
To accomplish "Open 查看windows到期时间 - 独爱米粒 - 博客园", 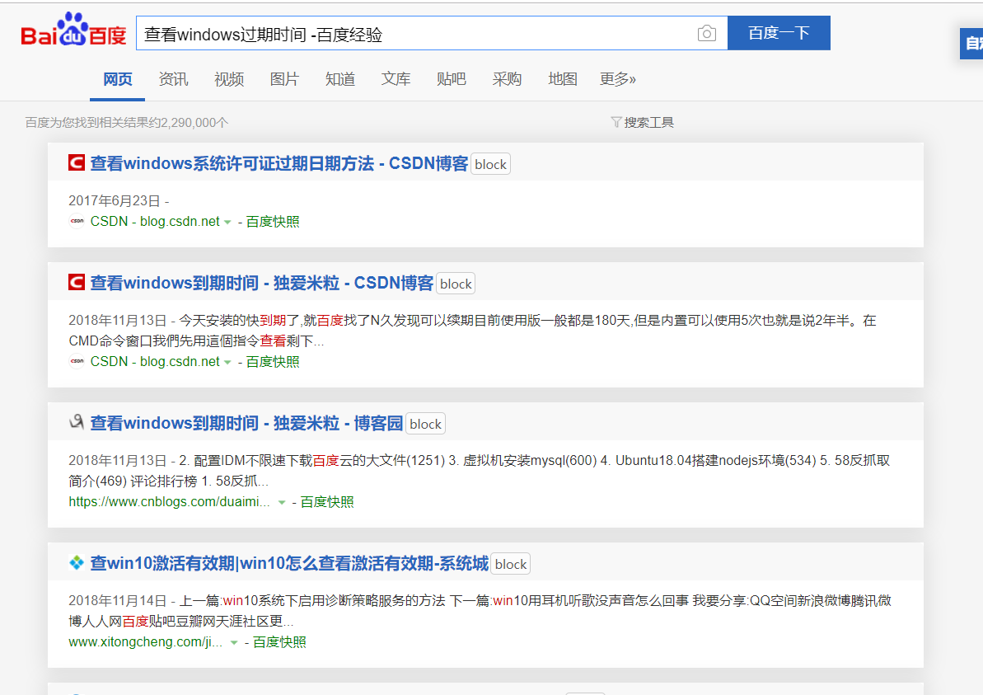I will click(246, 424).
